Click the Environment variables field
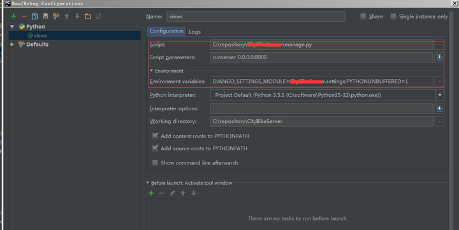 (x=321, y=82)
